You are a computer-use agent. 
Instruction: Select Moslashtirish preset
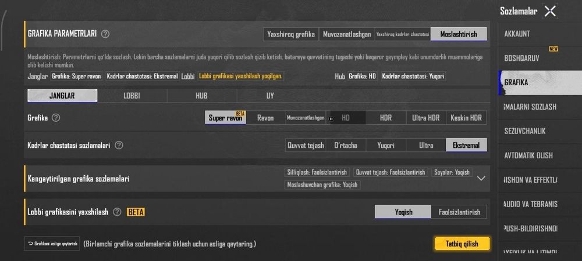[459, 34]
